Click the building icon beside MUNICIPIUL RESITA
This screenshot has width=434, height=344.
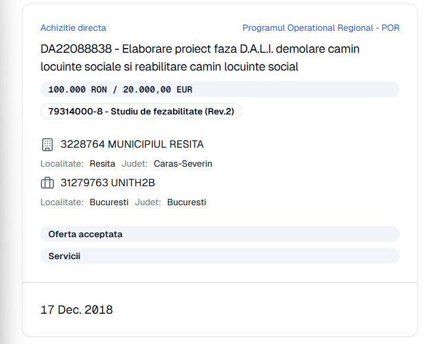[x=47, y=145]
